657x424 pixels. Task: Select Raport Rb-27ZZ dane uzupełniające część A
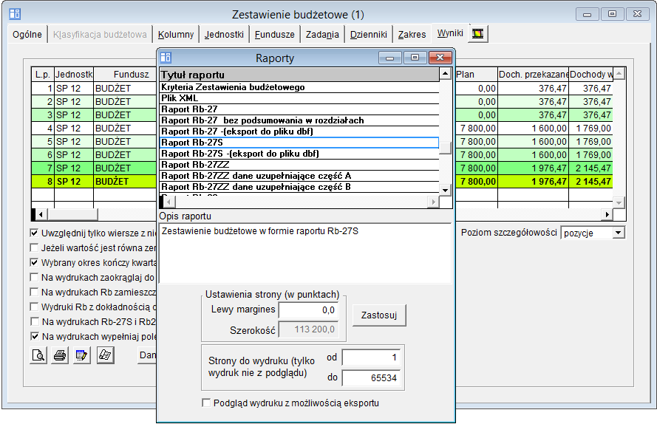click(299, 176)
